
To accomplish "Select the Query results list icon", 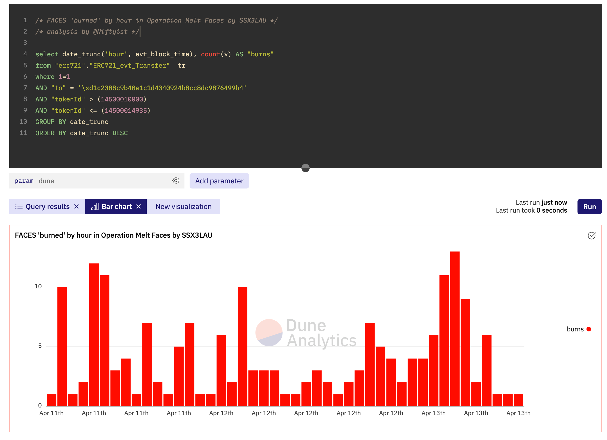I will 19,206.
